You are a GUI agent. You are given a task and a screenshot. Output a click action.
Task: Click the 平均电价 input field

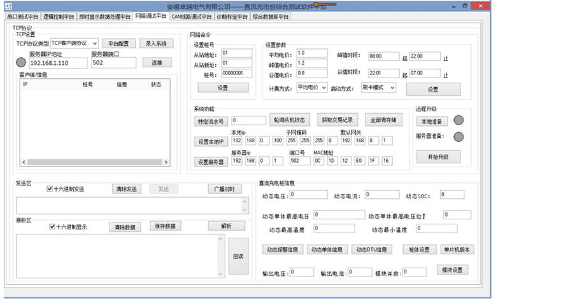tap(311, 53)
